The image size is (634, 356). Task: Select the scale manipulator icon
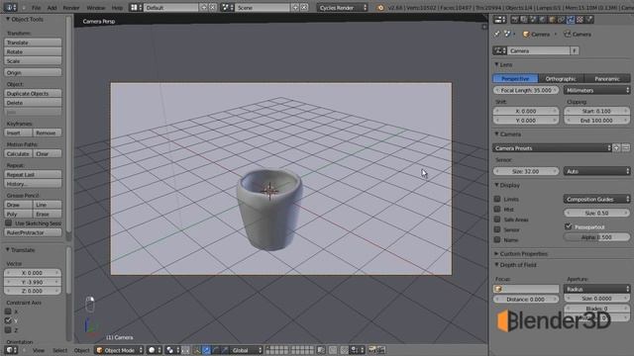225,350
